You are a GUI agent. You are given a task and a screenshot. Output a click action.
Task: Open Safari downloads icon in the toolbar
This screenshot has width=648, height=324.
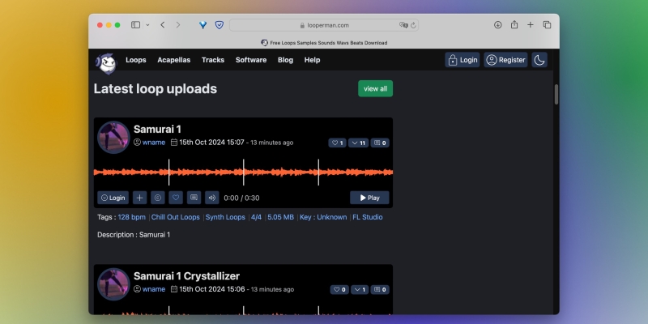(x=497, y=25)
